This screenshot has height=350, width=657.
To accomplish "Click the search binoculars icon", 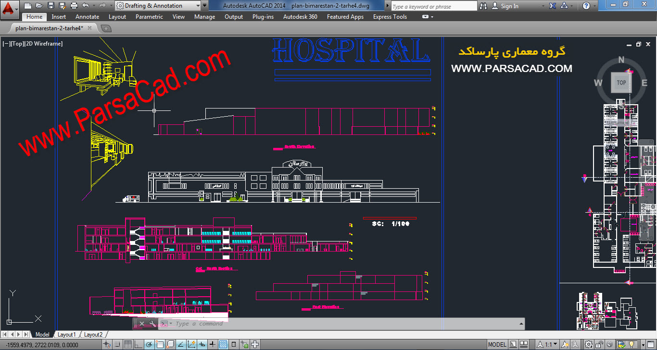I will [x=484, y=6].
